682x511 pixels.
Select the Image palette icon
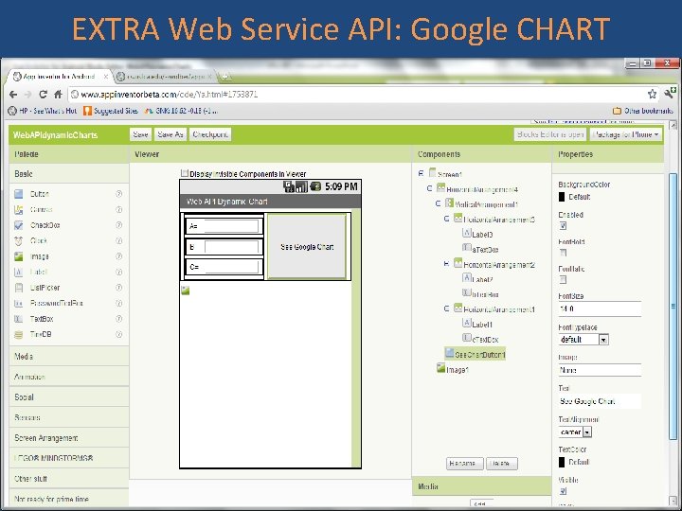18,256
